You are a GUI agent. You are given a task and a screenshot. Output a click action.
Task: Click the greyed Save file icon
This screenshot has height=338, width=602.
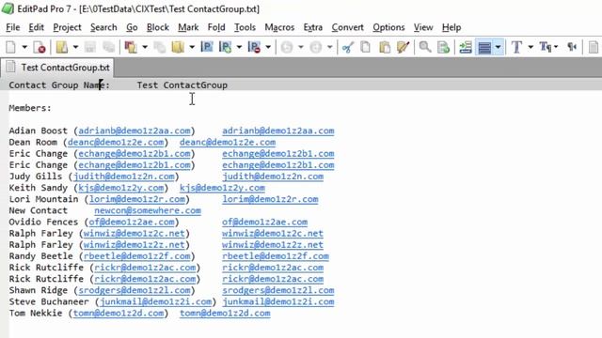[x=90, y=48]
